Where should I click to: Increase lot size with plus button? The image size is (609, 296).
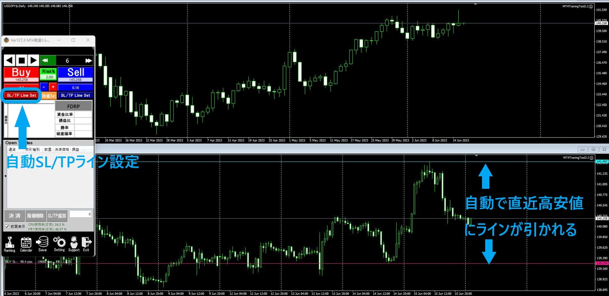[x=53, y=87]
